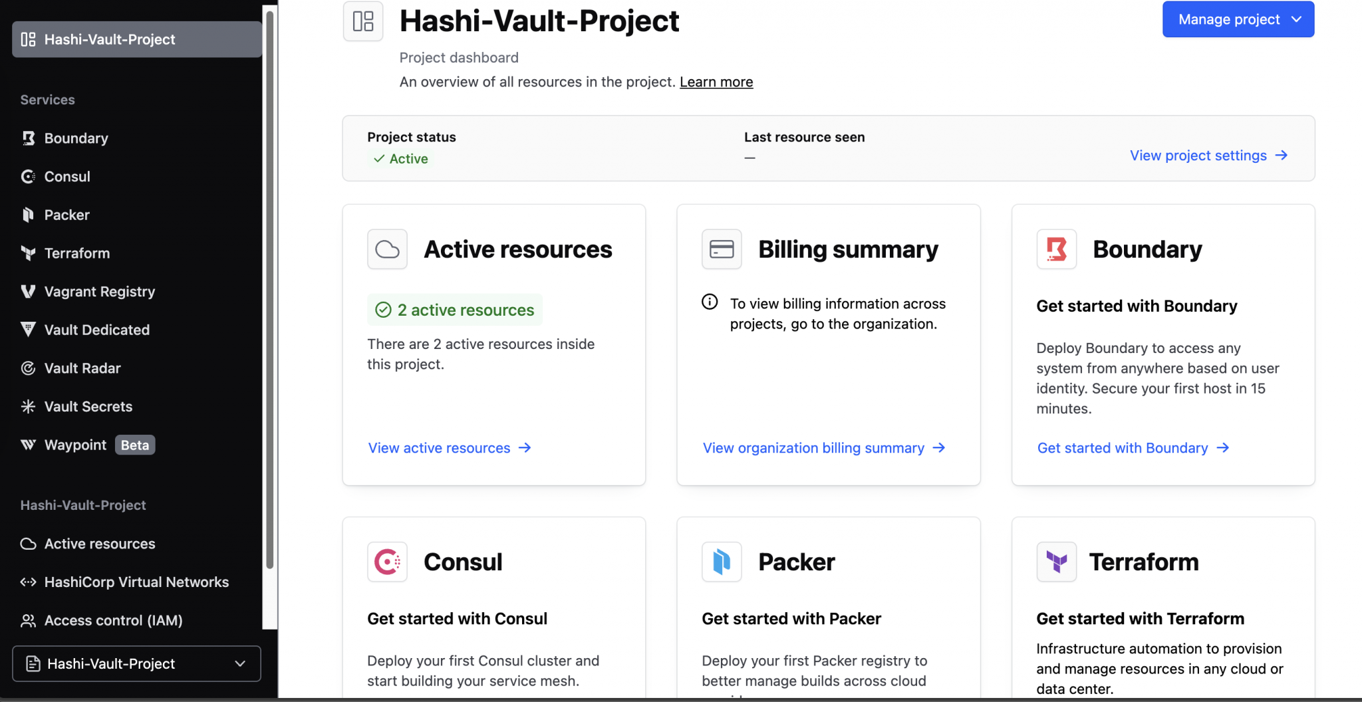1362x702 pixels.
Task: Click the View active resources link
Action: (x=439, y=447)
